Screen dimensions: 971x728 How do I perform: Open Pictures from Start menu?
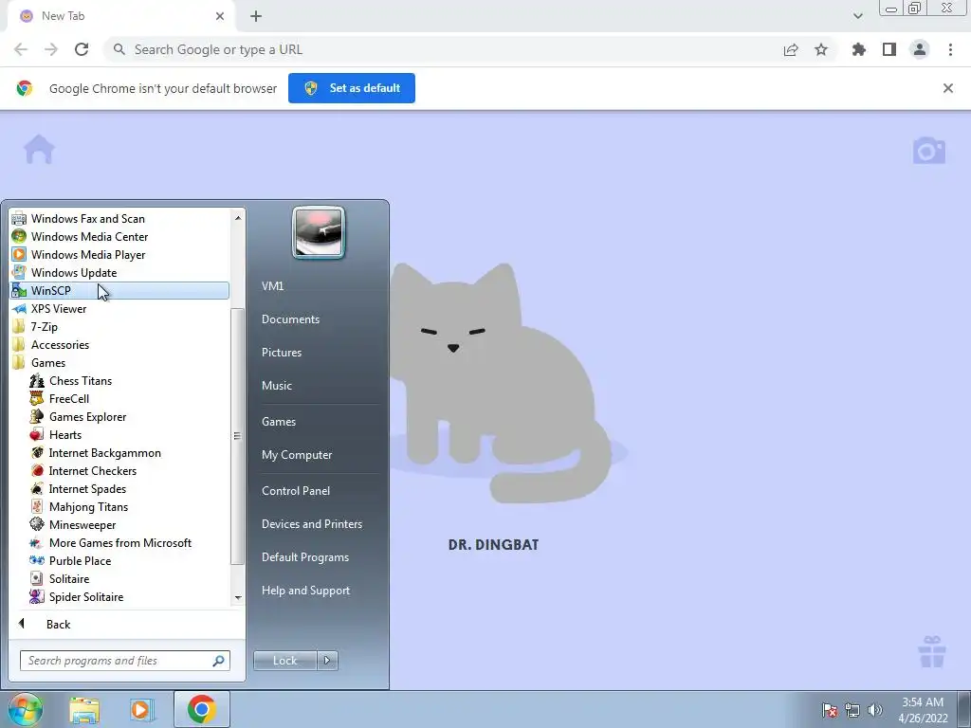tap(281, 353)
